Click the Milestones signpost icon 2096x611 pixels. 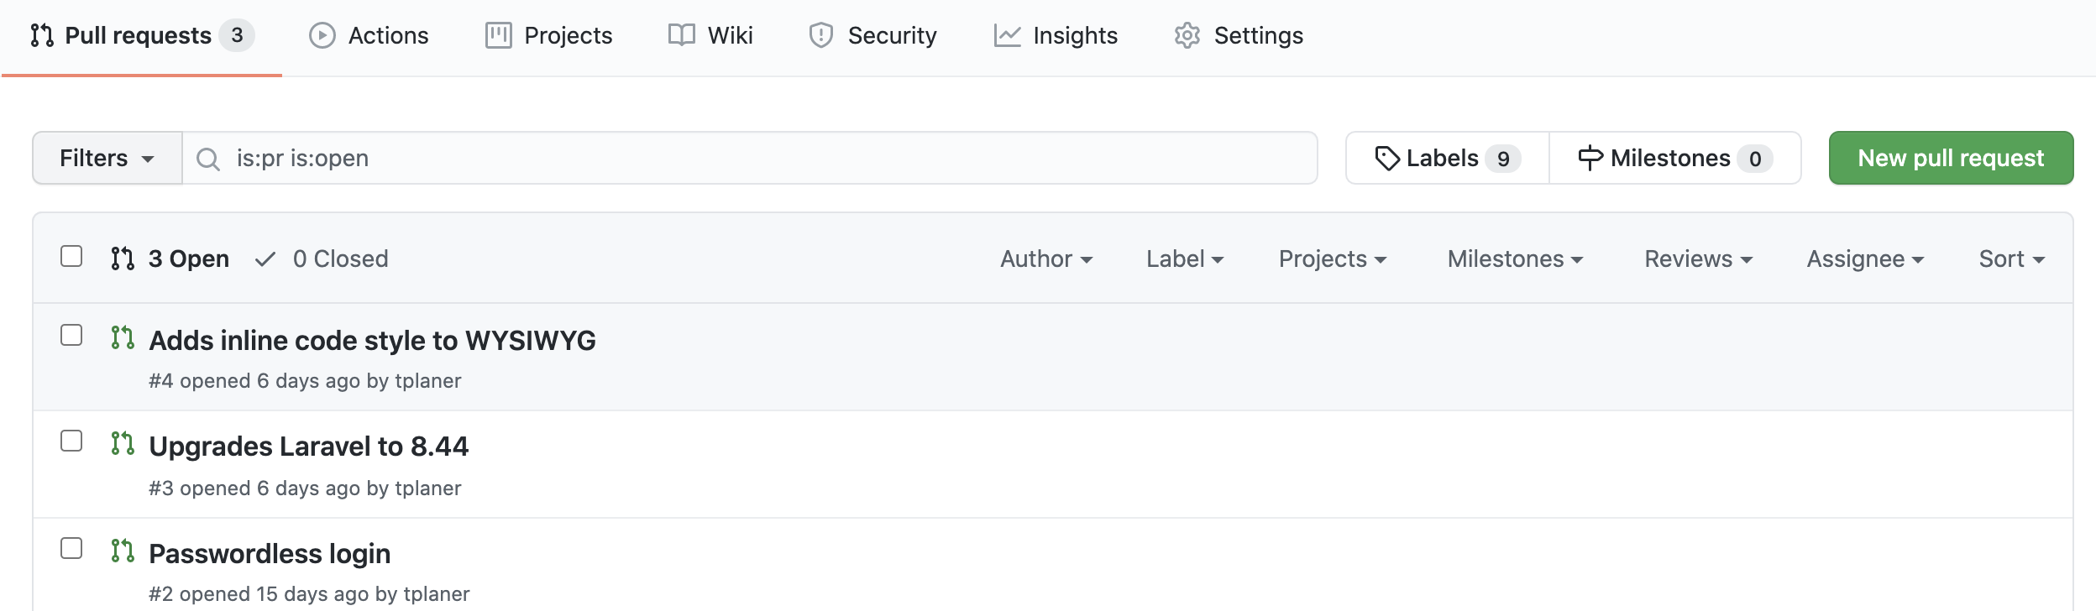click(1590, 158)
